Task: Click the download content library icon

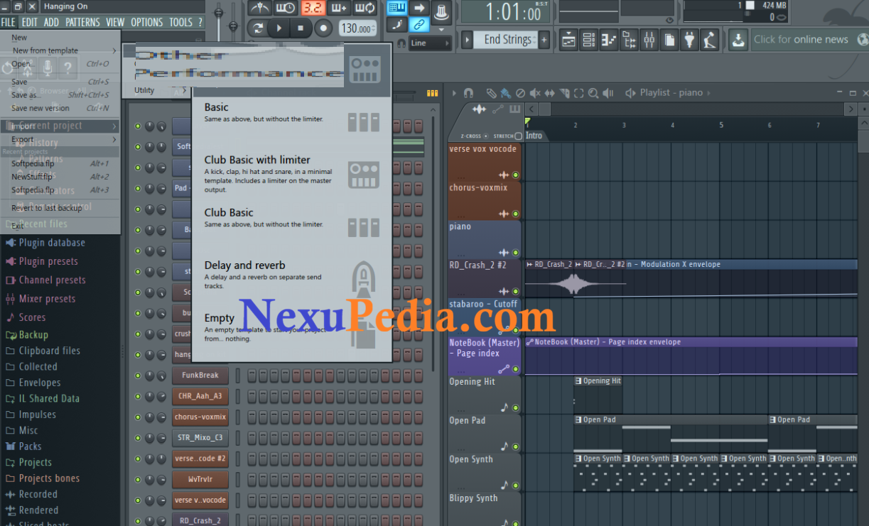Action: coord(738,40)
